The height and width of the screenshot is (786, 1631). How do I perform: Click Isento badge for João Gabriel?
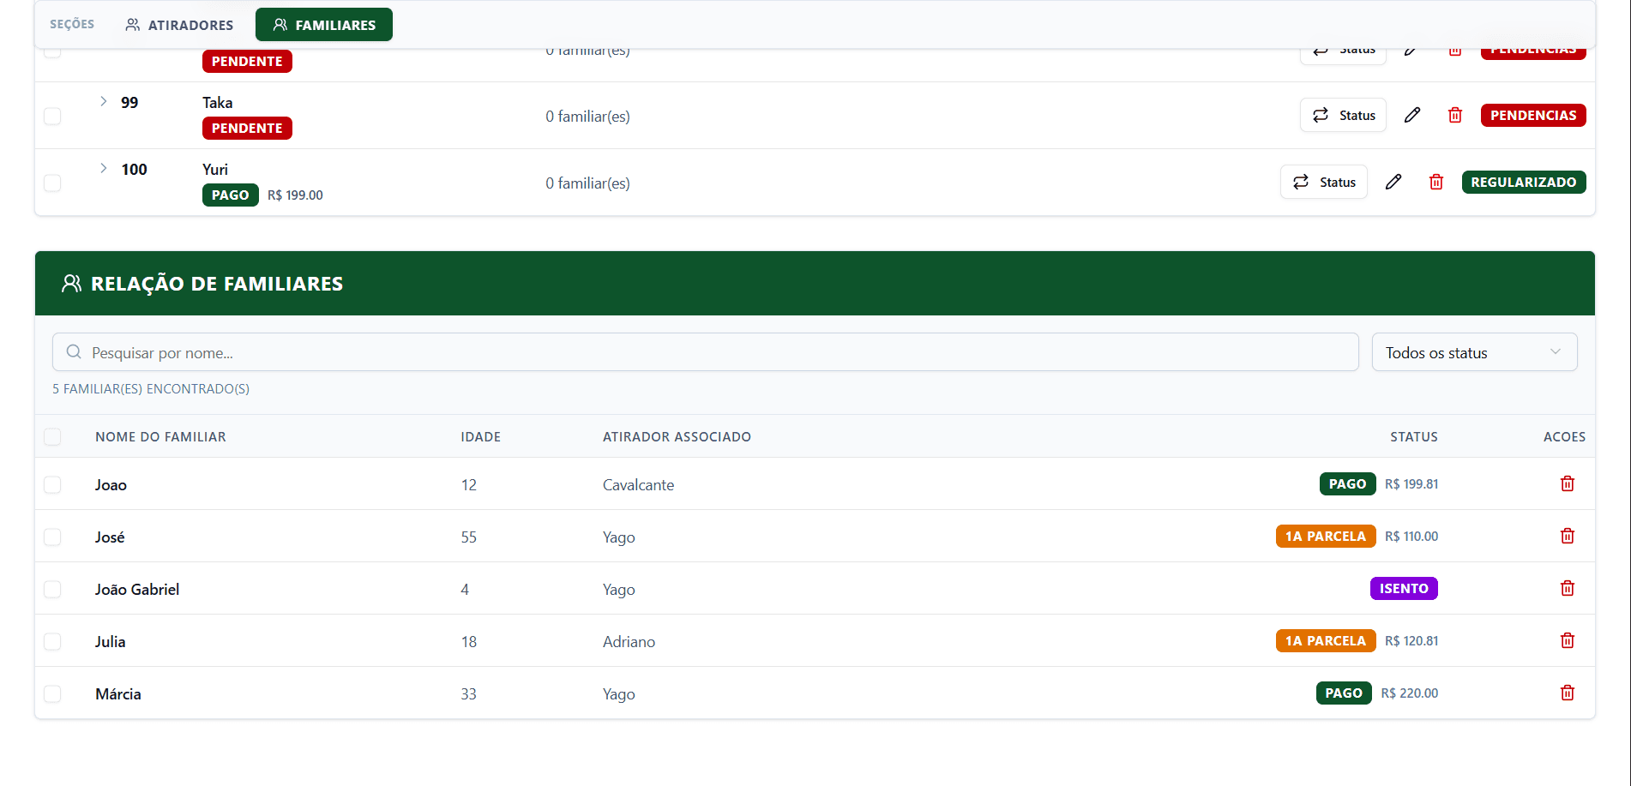coord(1404,588)
